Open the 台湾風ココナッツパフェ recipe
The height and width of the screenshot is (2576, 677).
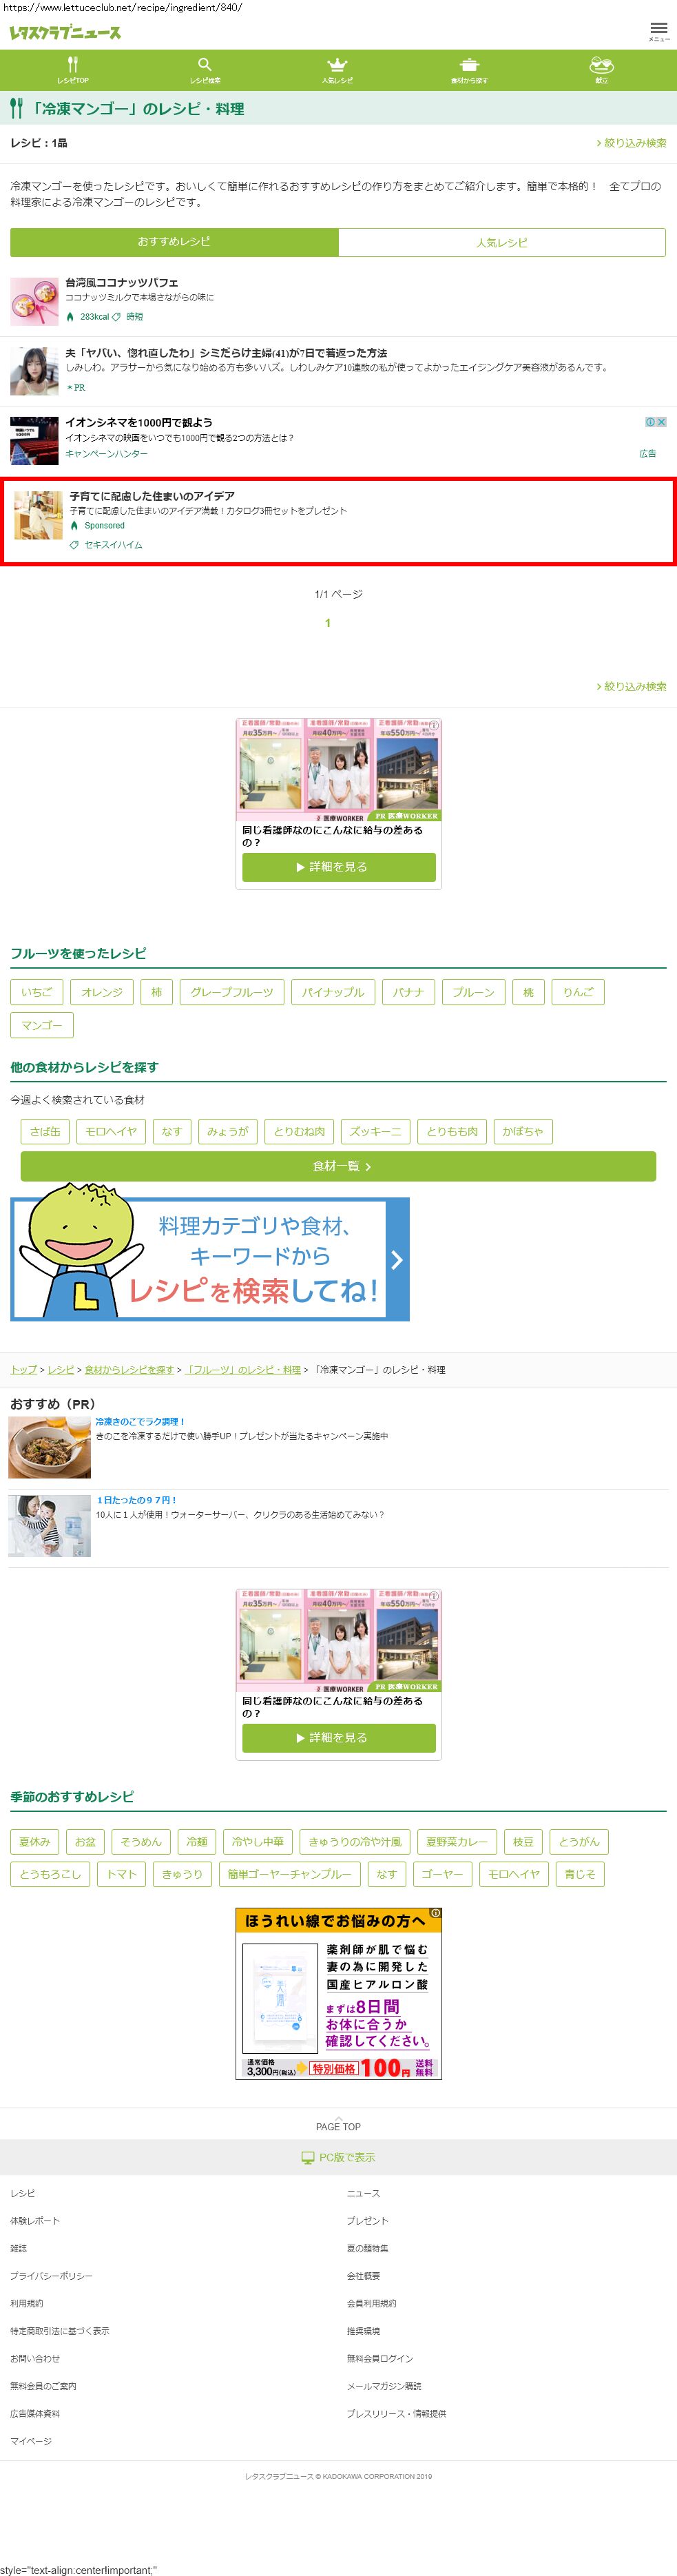pyautogui.click(x=122, y=283)
